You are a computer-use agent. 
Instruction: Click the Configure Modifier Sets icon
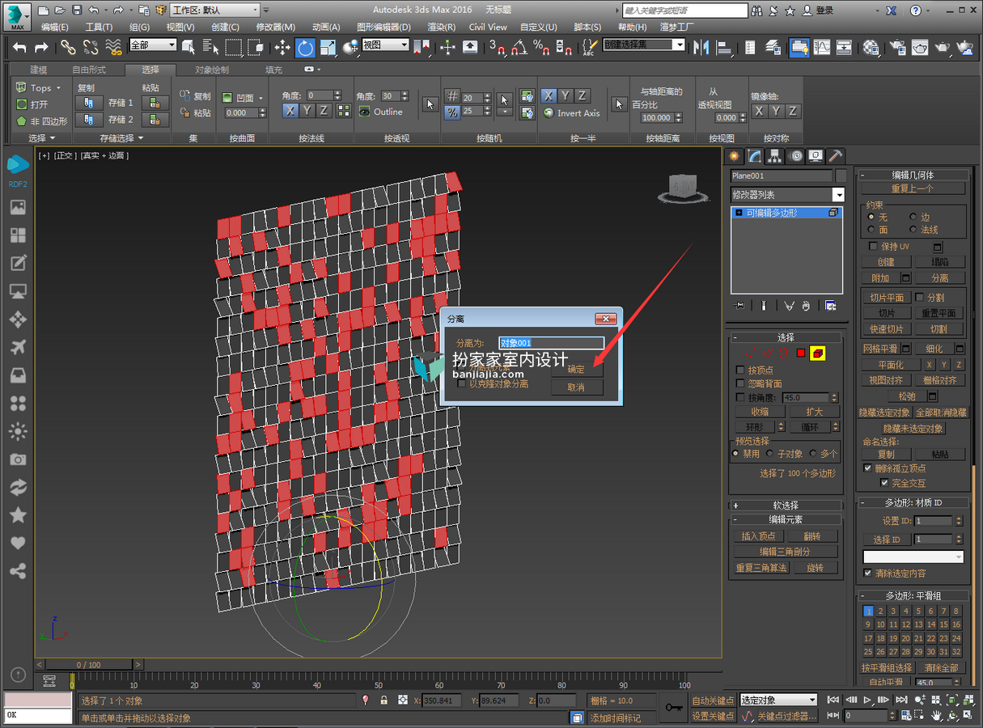coord(830,306)
